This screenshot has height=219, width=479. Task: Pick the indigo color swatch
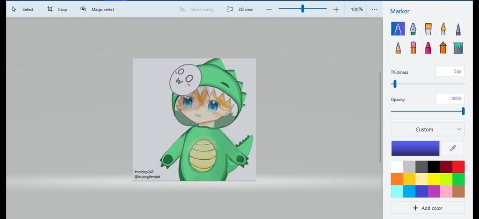(421, 191)
